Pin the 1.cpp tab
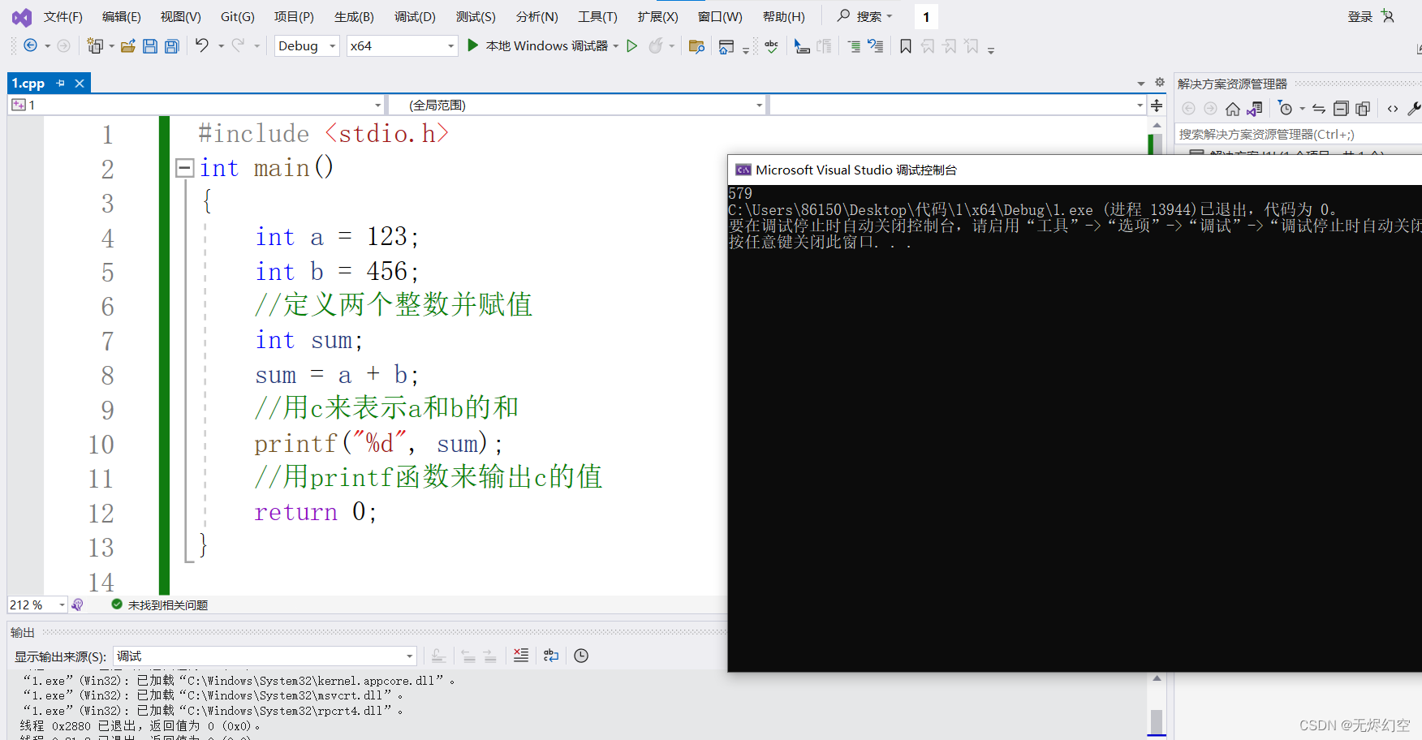Screen dimensions: 1422x740 click(60, 84)
